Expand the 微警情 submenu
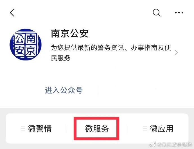The image size is (194, 149). (x=36, y=128)
